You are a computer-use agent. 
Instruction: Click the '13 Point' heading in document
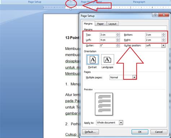[72, 38]
